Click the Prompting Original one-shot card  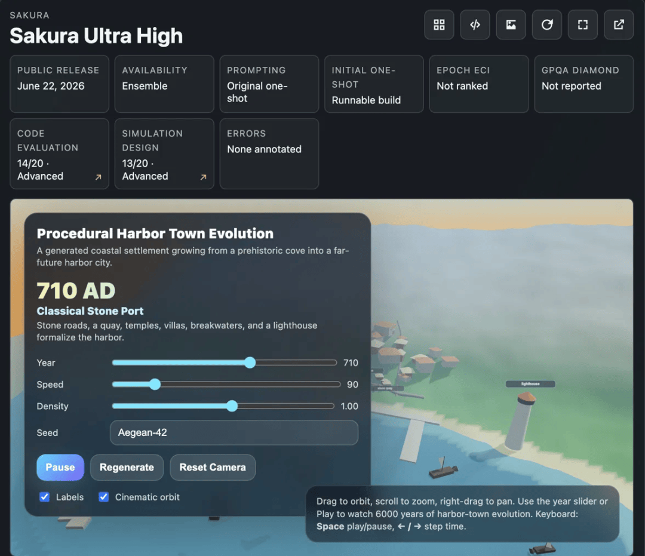(x=269, y=84)
